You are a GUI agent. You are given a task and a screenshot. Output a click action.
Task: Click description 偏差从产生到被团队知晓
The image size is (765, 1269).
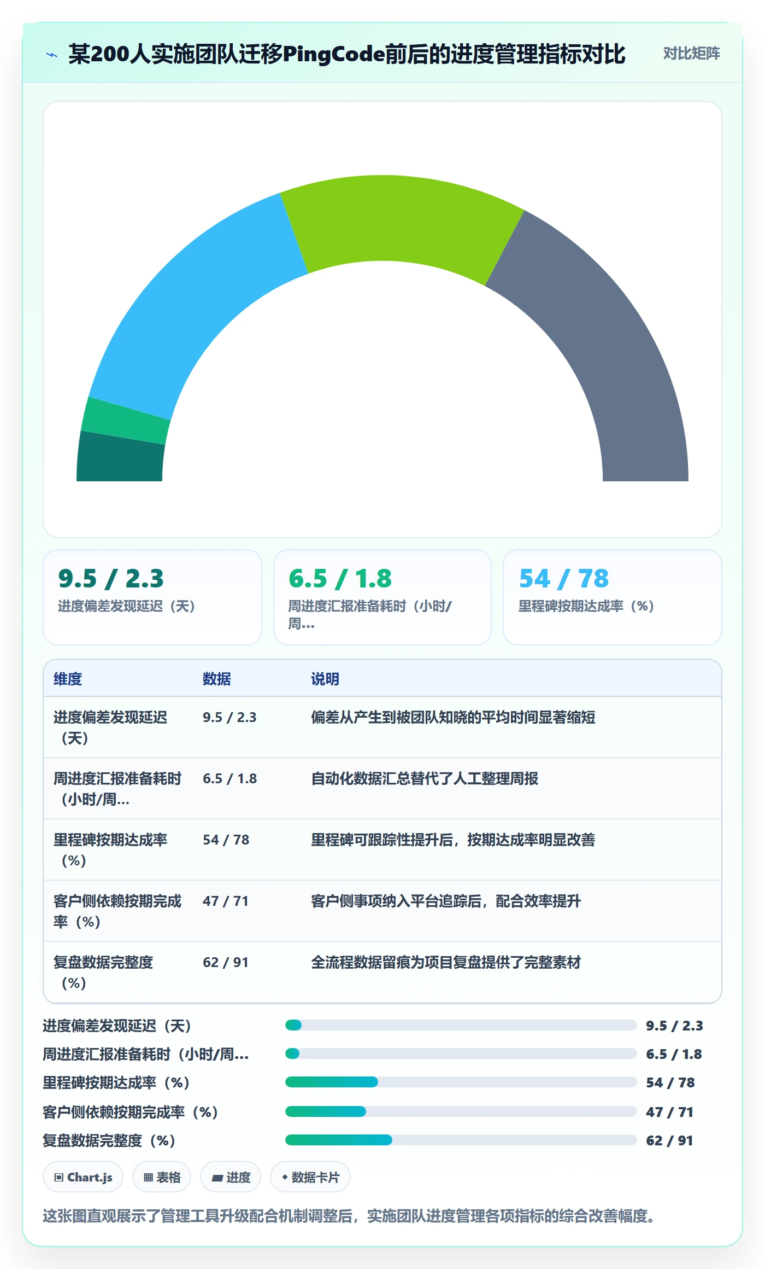[453, 717]
